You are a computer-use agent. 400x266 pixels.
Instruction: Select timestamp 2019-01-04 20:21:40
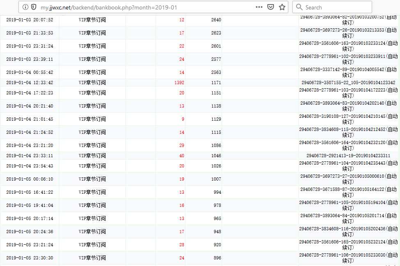pyautogui.click(x=30, y=106)
